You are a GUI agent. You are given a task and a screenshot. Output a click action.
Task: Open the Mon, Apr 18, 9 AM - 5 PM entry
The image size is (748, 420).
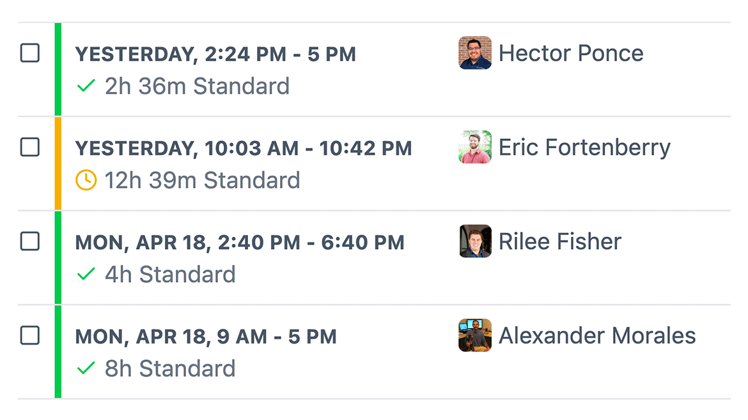(x=206, y=336)
